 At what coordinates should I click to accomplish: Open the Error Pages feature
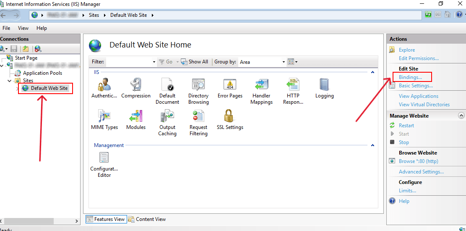[x=230, y=88]
